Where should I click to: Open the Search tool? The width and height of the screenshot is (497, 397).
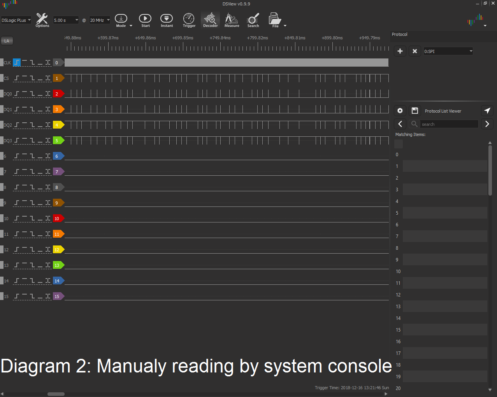coord(253,20)
